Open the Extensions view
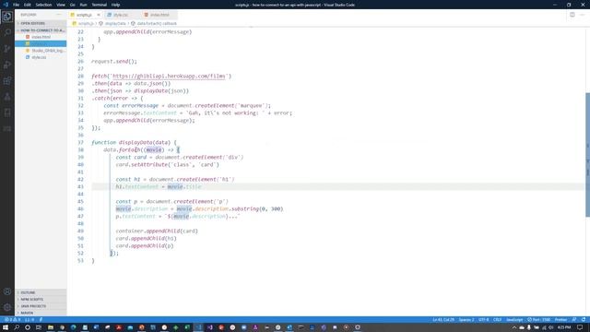Image resolution: width=590 pixels, height=332 pixels. [7, 80]
